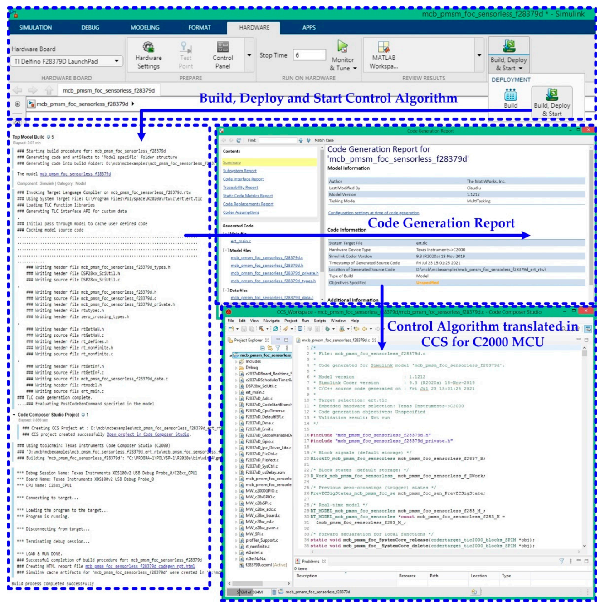Run the garbage collector in CCS status bar

[x=274, y=592]
